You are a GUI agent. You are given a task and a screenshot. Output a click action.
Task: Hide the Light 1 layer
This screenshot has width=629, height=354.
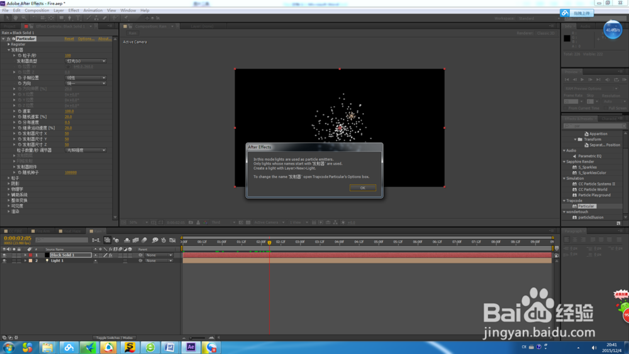(4, 260)
